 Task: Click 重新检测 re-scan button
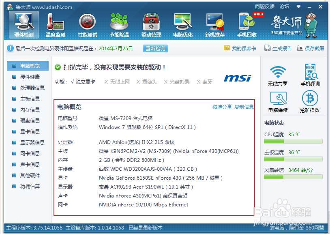(155, 48)
